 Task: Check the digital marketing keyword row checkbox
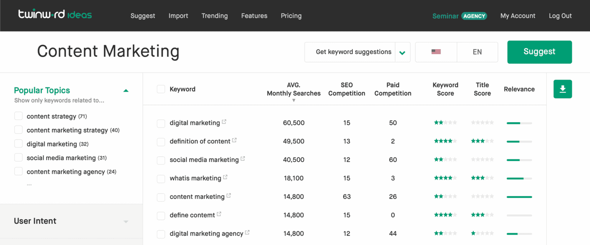(161, 123)
